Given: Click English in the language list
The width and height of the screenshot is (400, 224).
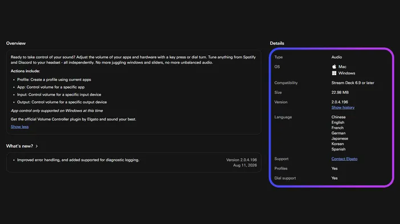Looking at the screenshot, I should 338,122.
